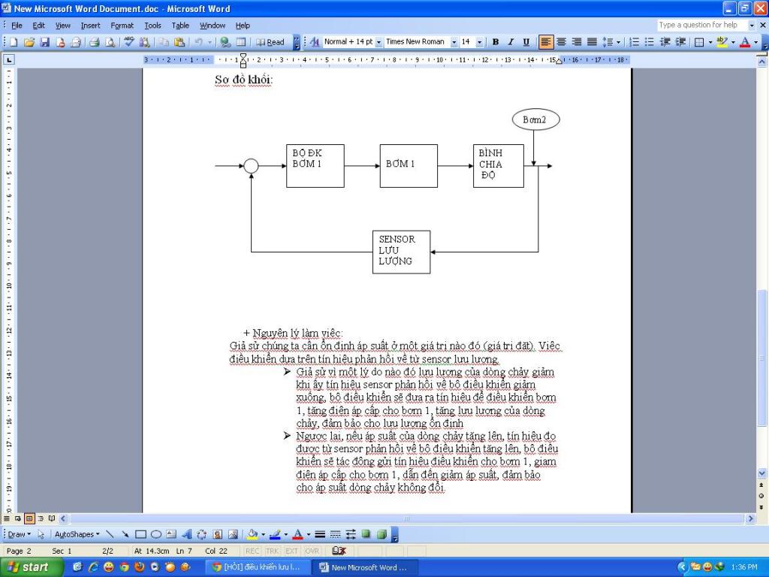
Task: Click the Print icon
Action: click(94, 42)
